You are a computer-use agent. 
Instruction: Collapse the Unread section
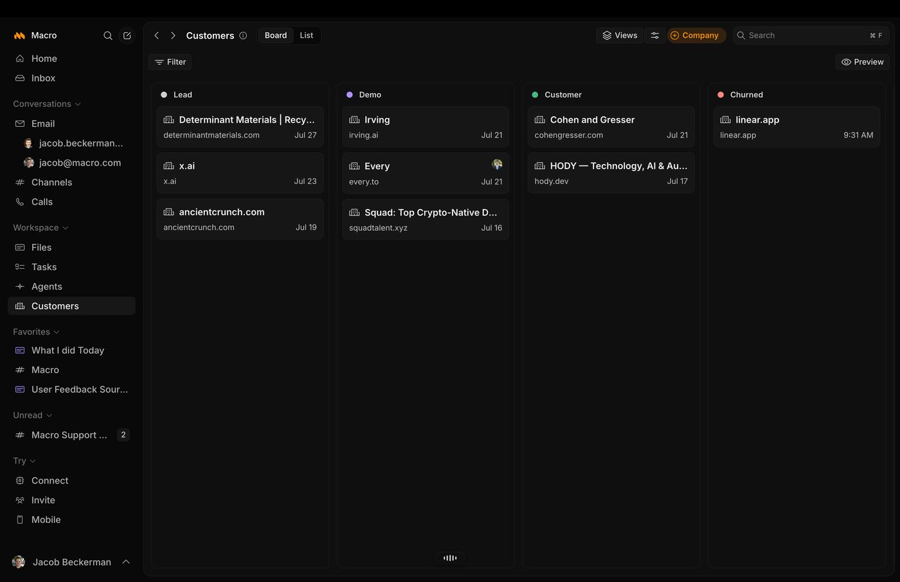[x=33, y=415]
